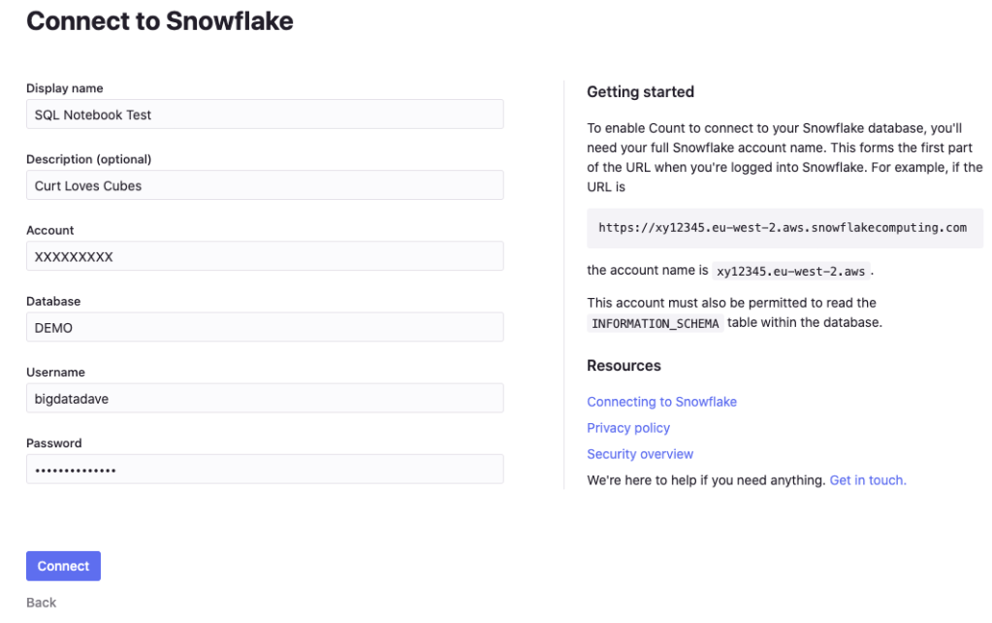992x623 pixels.
Task: Click the Display name input field
Action: click(264, 115)
